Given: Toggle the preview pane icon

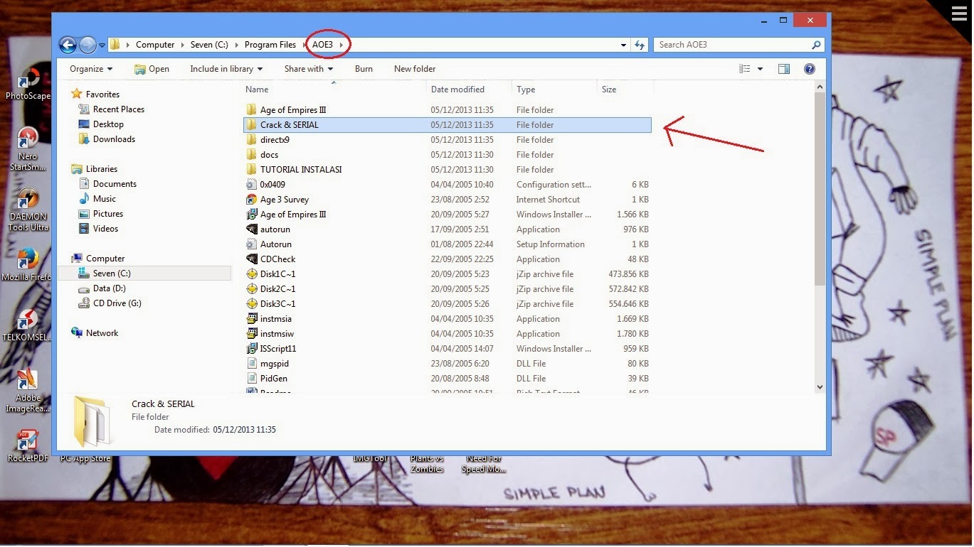Looking at the screenshot, I should [x=784, y=69].
